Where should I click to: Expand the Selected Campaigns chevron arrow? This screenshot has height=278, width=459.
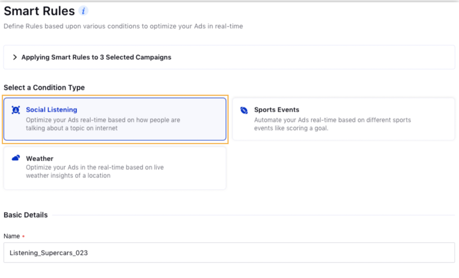[x=15, y=57]
